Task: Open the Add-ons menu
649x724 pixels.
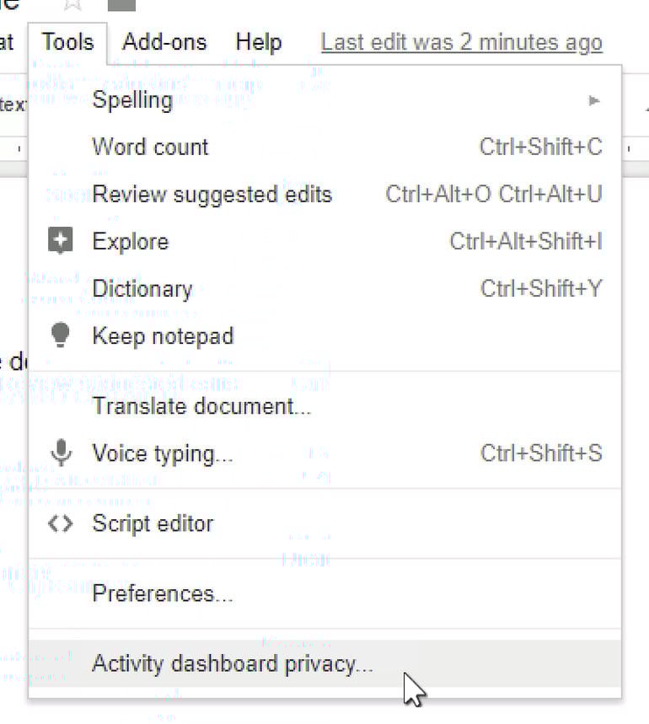Action: tap(166, 42)
